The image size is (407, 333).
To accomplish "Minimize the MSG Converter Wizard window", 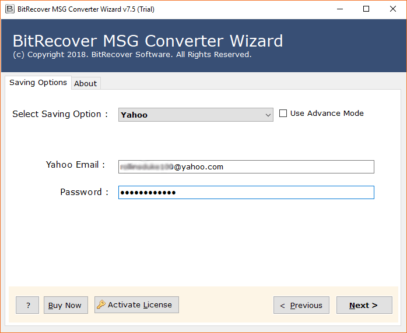I will 340,9.
